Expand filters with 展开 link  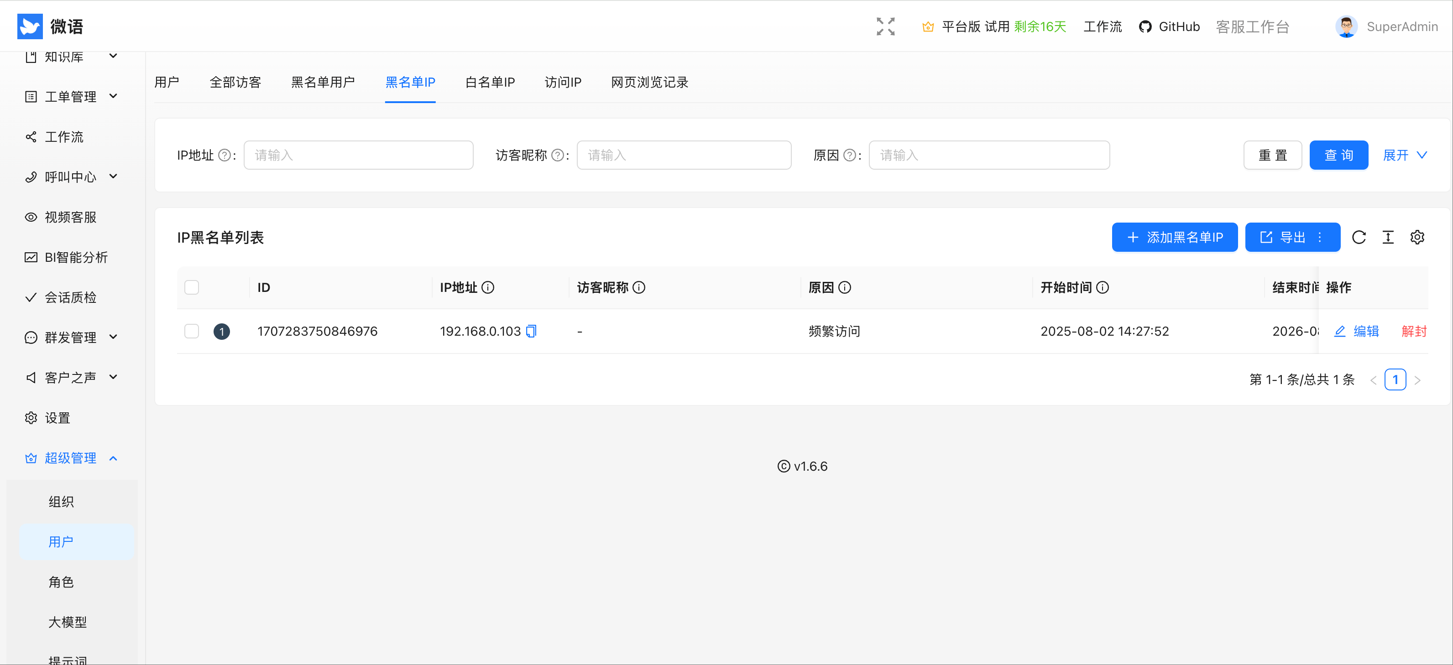1405,155
